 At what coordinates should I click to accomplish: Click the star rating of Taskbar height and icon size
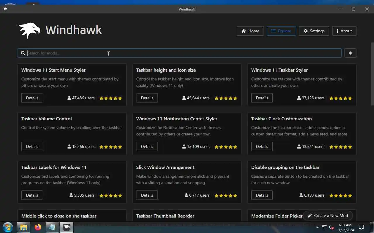(x=226, y=98)
